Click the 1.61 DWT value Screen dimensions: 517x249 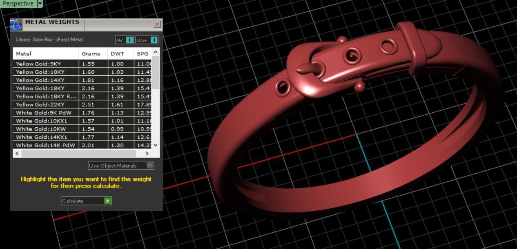click(117, 105)
